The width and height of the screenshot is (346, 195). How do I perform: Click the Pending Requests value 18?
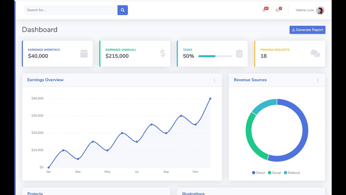(264, 56)
